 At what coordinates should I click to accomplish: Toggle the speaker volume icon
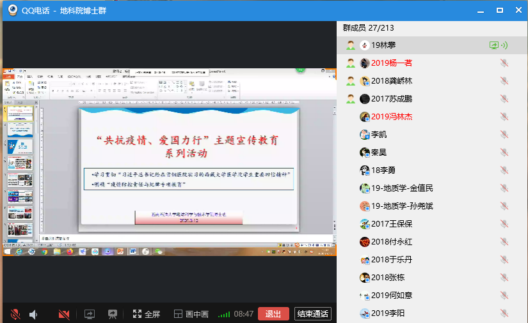point(34,314)
